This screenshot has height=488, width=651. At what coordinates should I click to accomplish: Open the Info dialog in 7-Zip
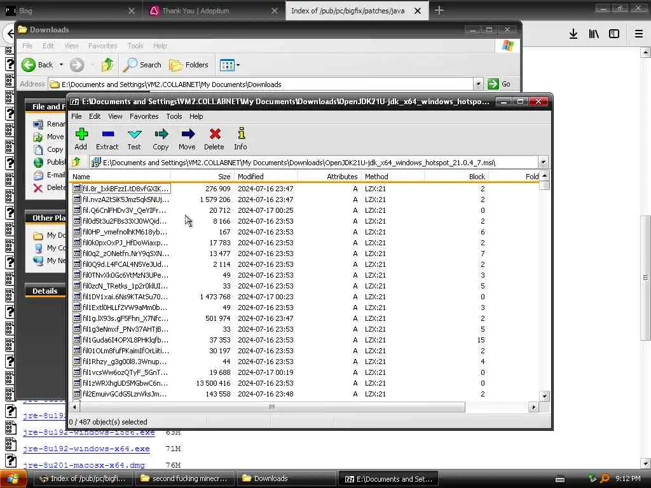241,139
